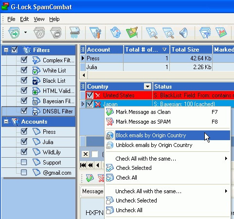Viewport: 234px width, 219px height.
Task: Click the funnel filter toolbar icon
Action: point(205,33)
